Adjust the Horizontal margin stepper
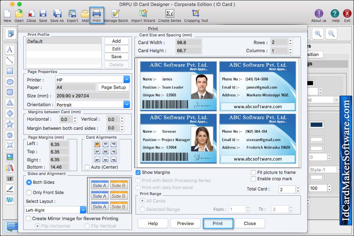 point(75,120)
